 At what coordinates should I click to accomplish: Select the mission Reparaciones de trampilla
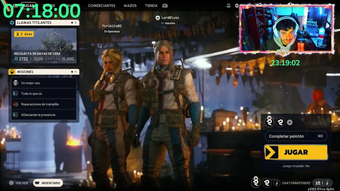tap(44, 104)
